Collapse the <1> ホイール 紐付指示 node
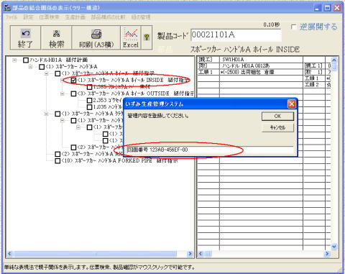 [47, 73]
